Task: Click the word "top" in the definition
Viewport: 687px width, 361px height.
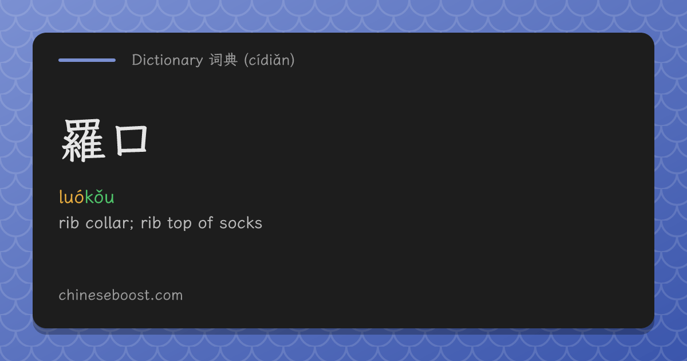Action: (180, 224)
